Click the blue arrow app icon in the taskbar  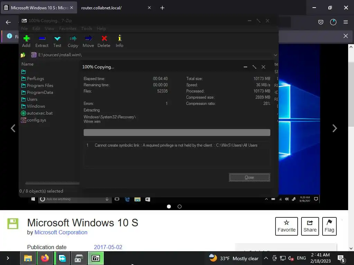pyautogui.click(x=62, y=258)
